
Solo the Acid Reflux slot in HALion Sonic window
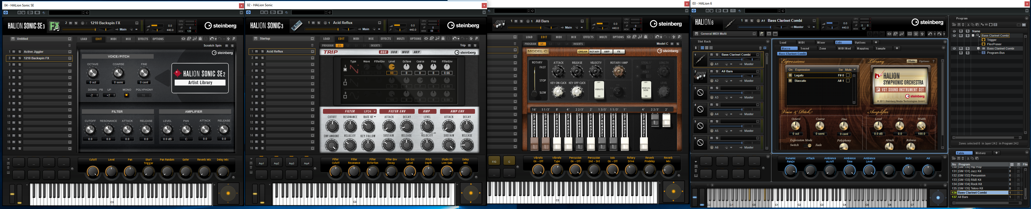click(262, 51)
